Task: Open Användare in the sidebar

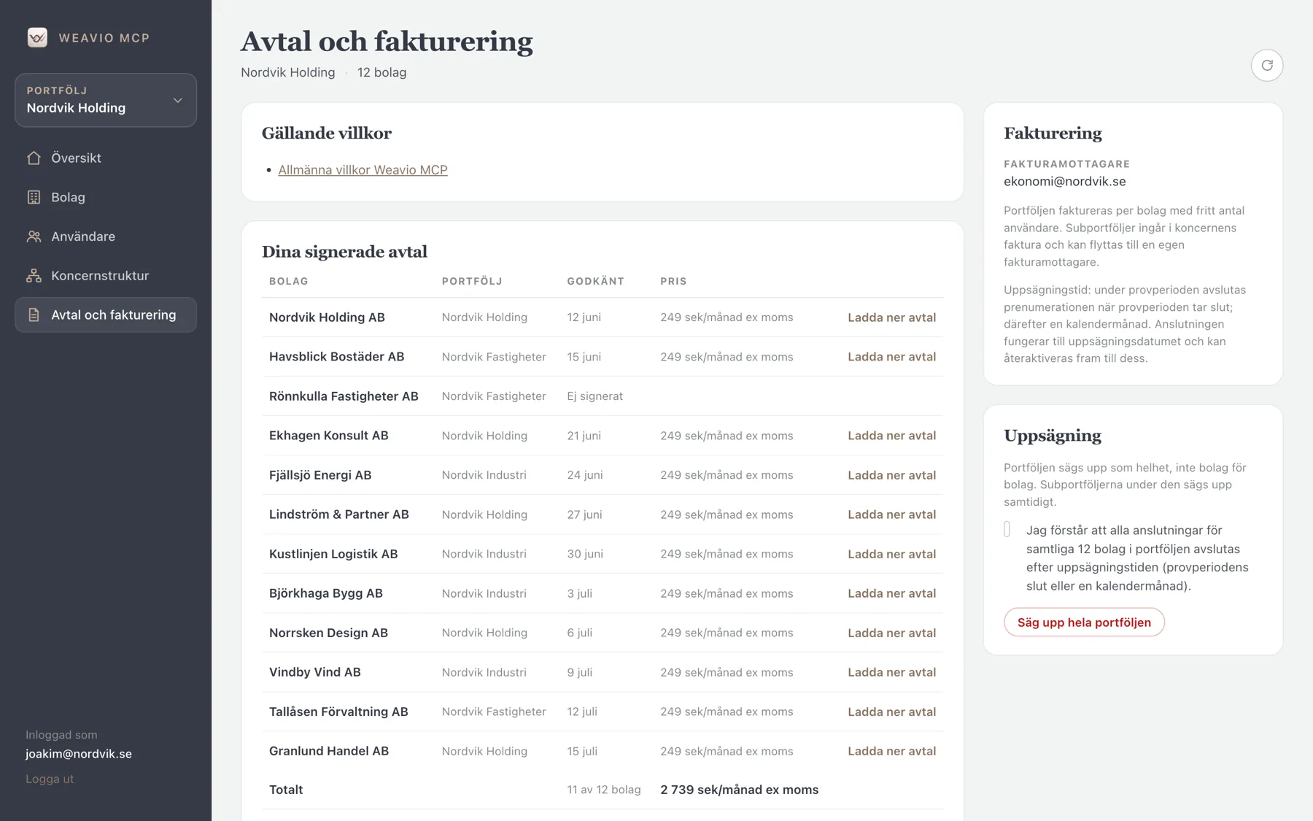Action: 106,236
